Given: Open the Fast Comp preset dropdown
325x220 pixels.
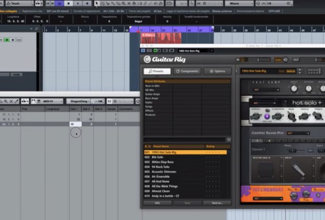Looking at the screenshot, I should pyautogui.click(x=266, y=90).
